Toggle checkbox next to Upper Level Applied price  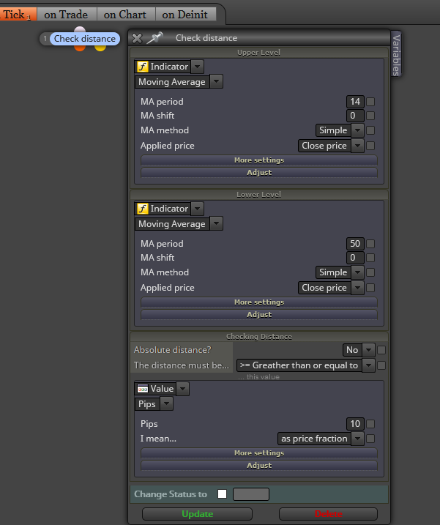click(x=370, y=146)
